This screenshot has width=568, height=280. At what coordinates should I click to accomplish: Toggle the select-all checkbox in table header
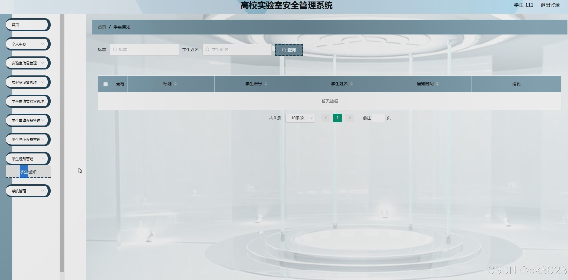pos(106,84)
